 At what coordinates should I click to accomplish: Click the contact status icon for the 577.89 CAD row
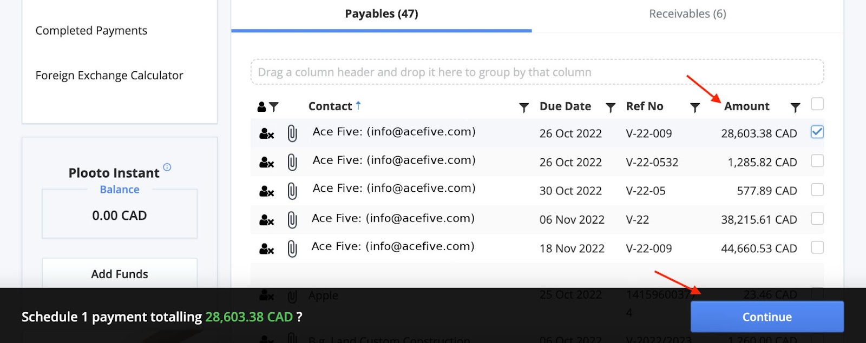click(x=266, y=191)
